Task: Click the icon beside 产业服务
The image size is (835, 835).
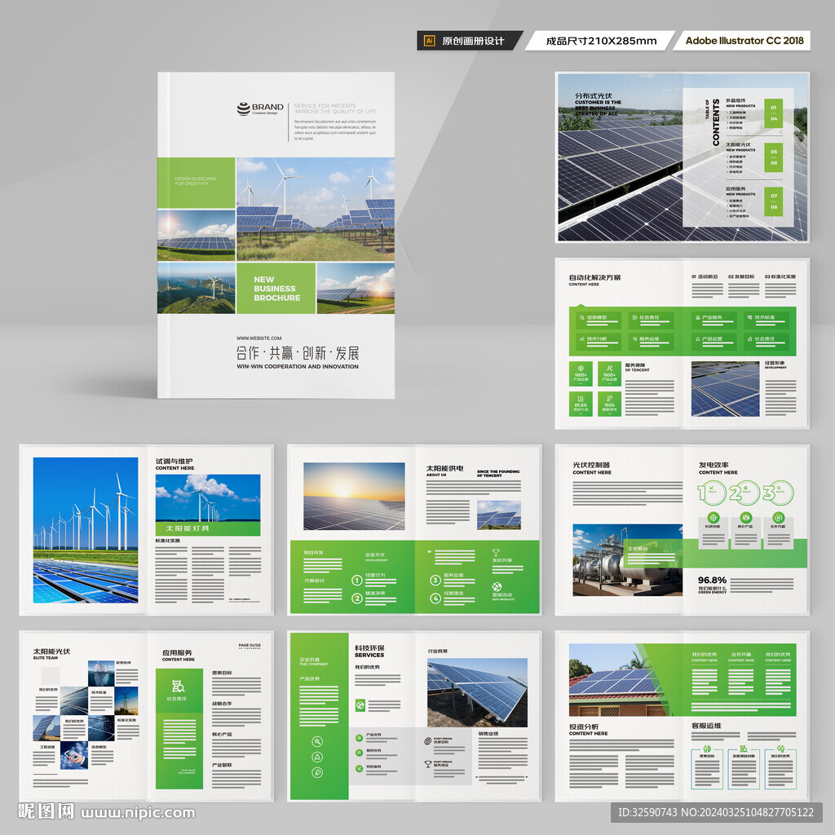Action: 698,317
